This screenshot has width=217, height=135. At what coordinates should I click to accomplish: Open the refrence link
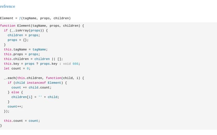[7, 6]
